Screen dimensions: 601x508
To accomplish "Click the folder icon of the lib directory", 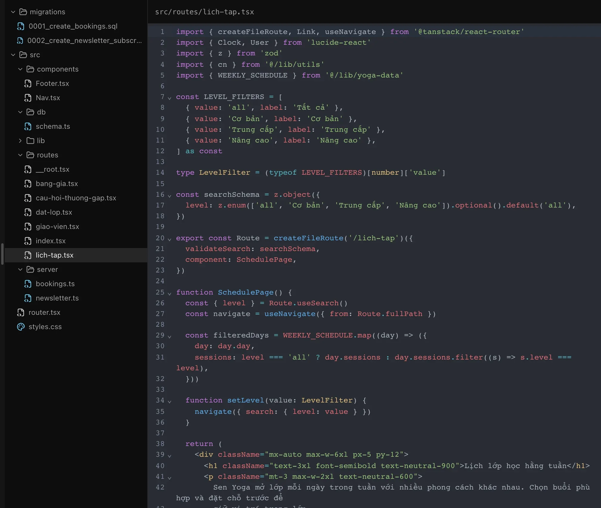I will tap(30, 141).
